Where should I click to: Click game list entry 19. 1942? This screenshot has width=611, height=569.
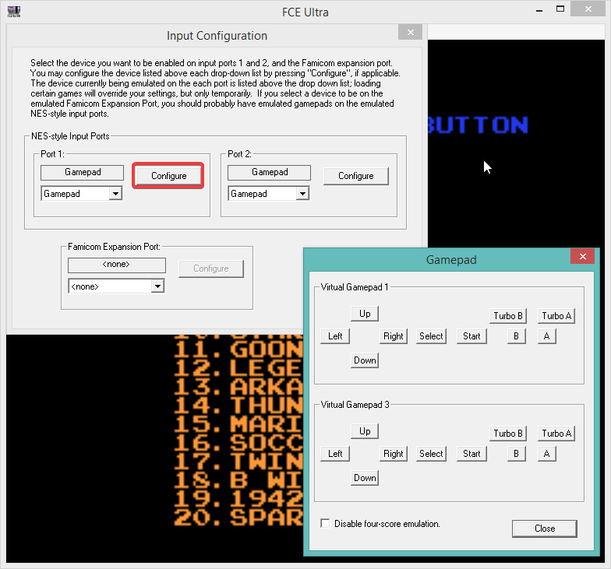click(238, 498)
